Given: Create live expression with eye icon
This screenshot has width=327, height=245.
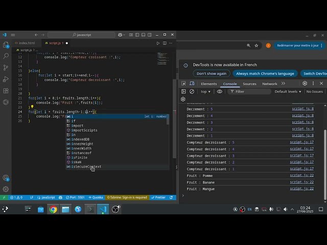Looking at the screenshot, I should (x=219, y=91).
